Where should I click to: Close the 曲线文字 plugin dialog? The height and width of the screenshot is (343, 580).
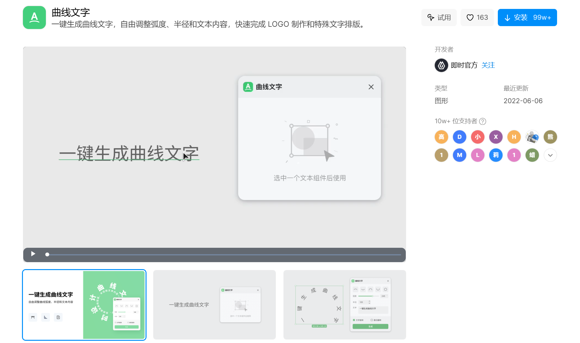(x=371, y=87)
